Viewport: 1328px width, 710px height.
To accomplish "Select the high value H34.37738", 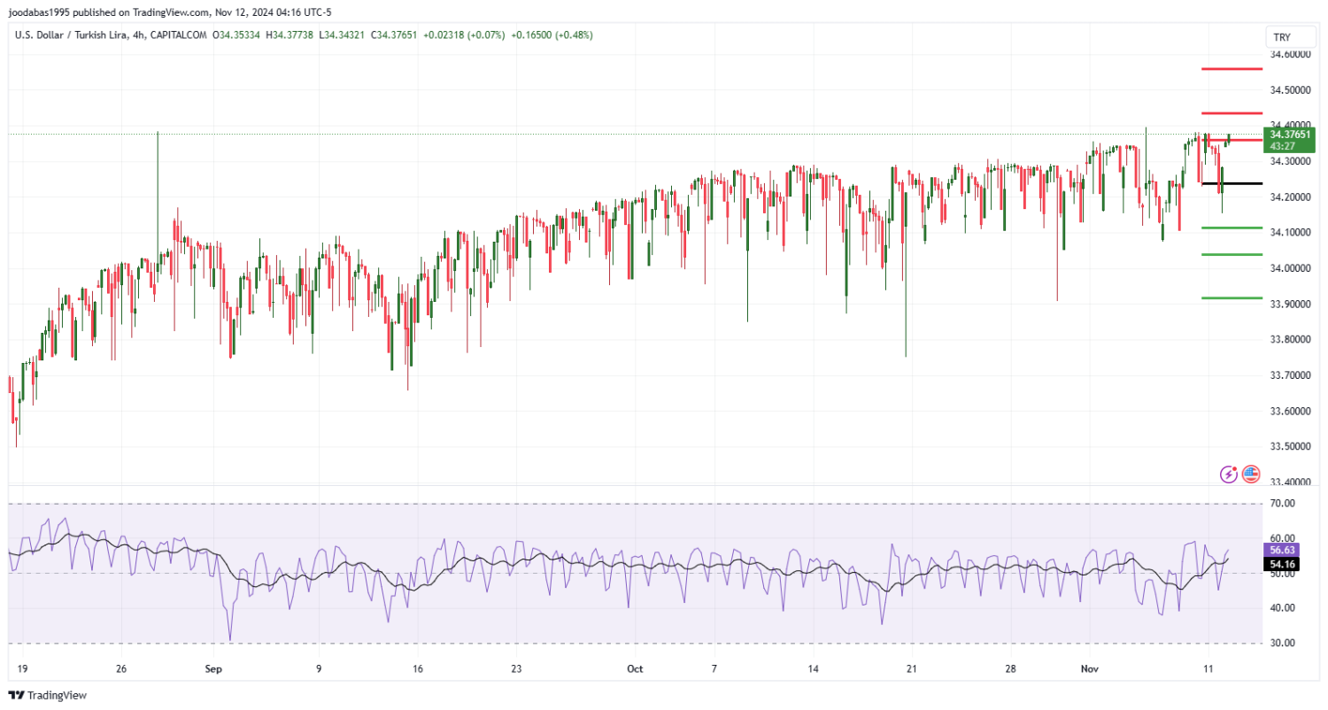I will 290,35.
